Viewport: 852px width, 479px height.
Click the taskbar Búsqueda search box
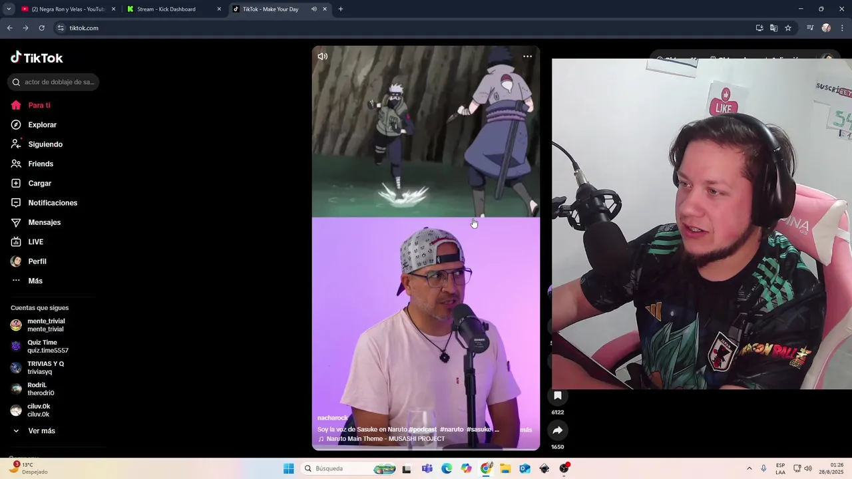(x=349, y=469)
